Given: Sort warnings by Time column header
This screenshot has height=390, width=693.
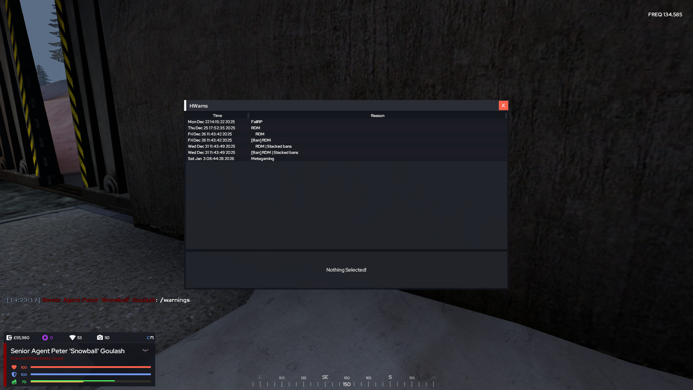Looking at the screenshot, I should [217, 116].
